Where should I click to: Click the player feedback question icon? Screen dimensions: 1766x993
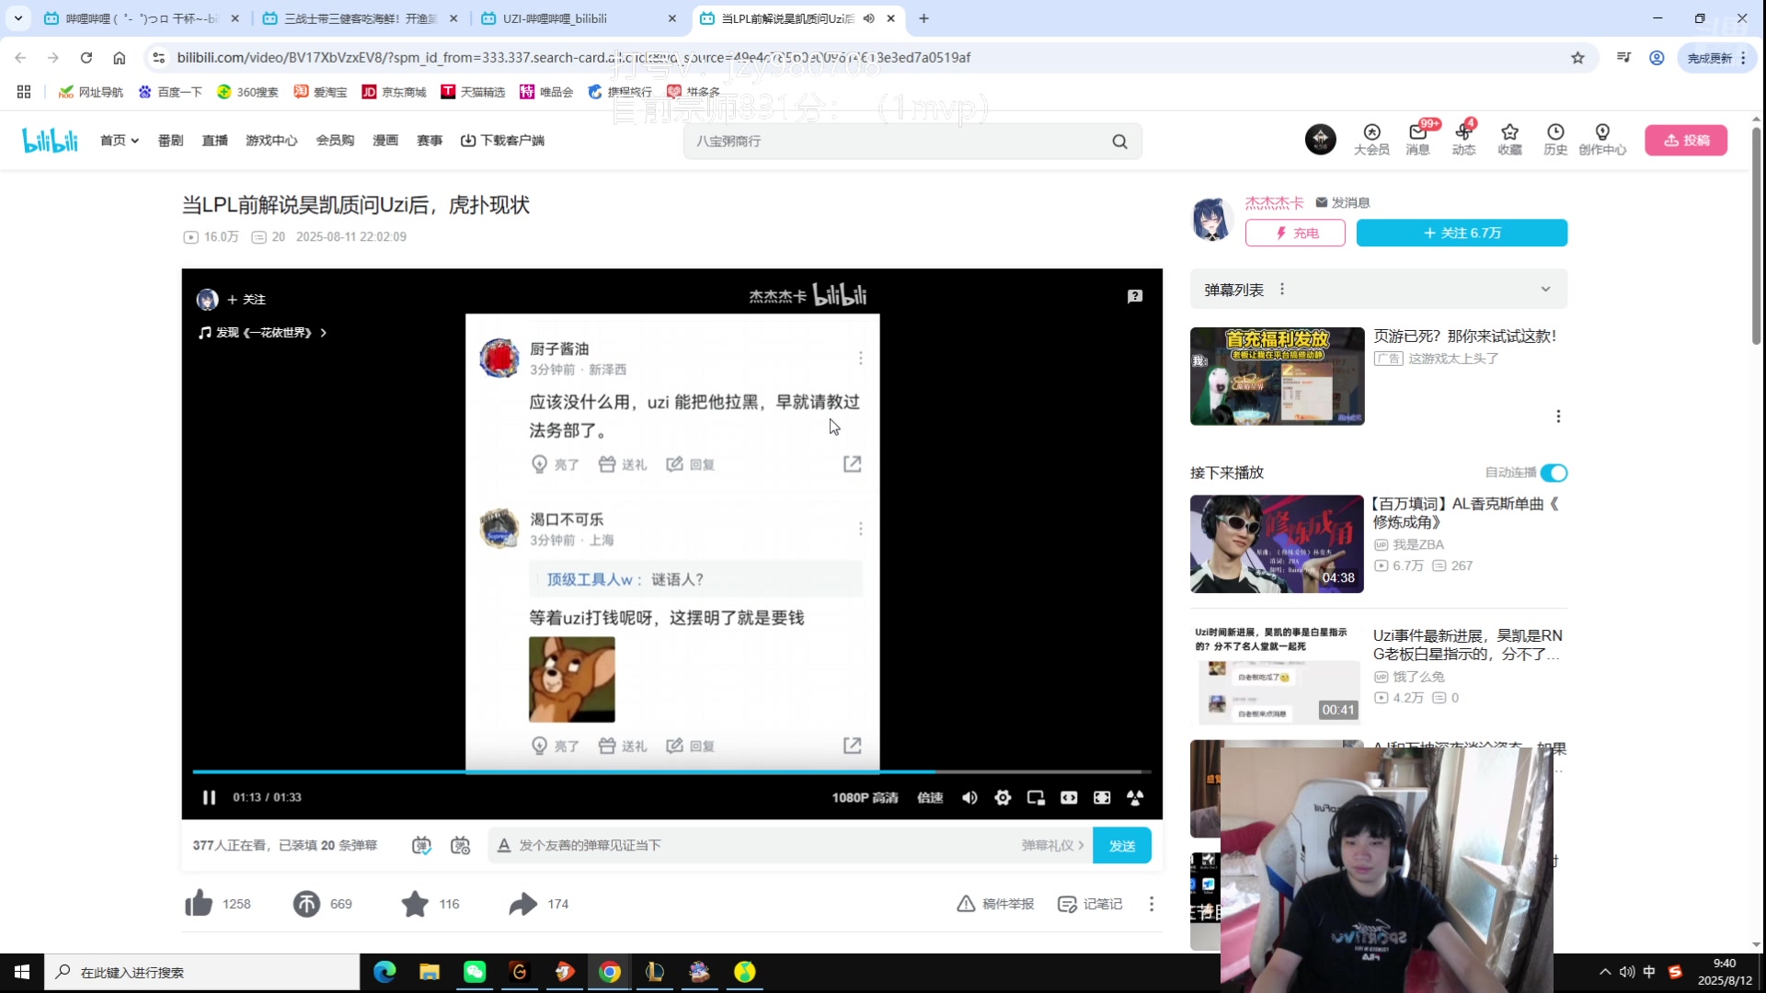(x=1135, y=296)
